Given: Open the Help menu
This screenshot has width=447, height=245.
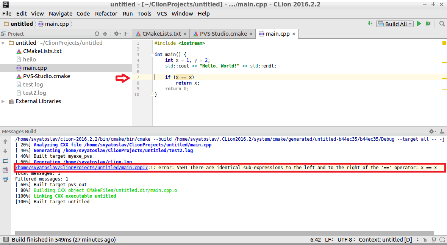Looking at the screenshot, I should click(x=203, y=14).
